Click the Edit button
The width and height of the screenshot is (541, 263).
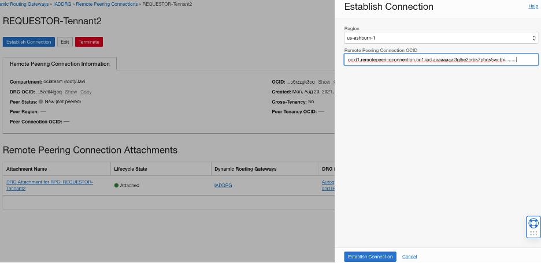[x=65, y=42]
